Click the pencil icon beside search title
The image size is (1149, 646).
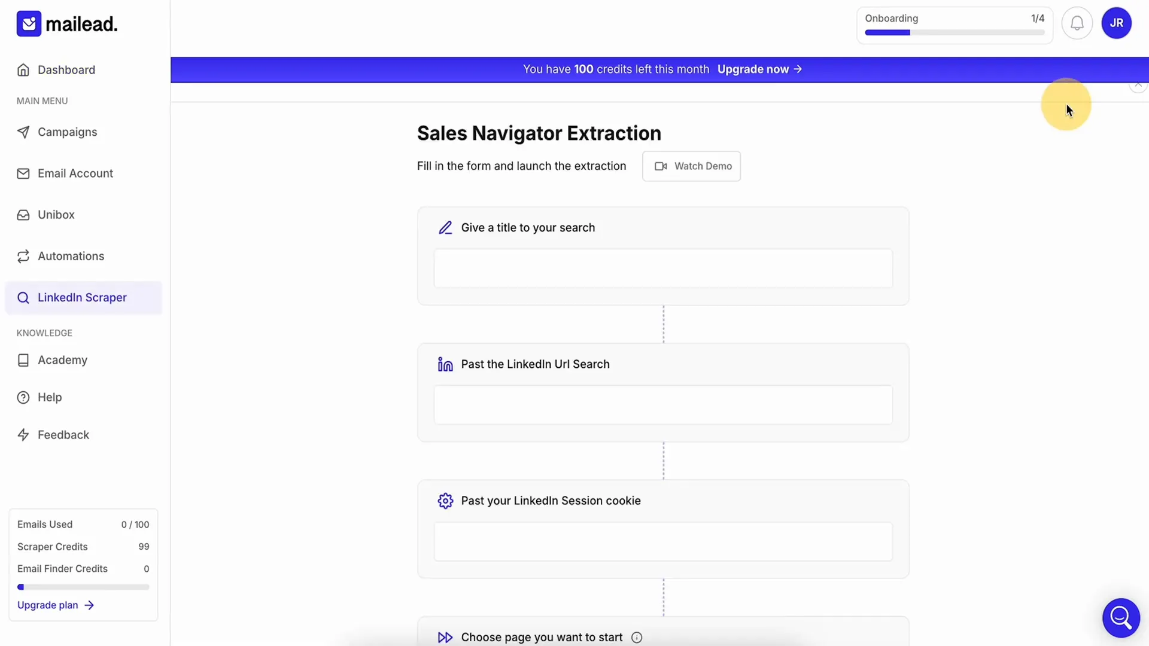[445, 228]
